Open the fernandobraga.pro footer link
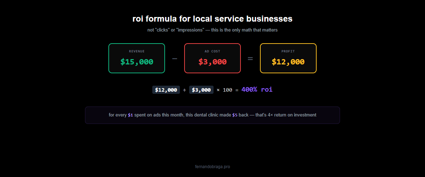The height and width of the screenshot is (177, 425). pos(212,166)
